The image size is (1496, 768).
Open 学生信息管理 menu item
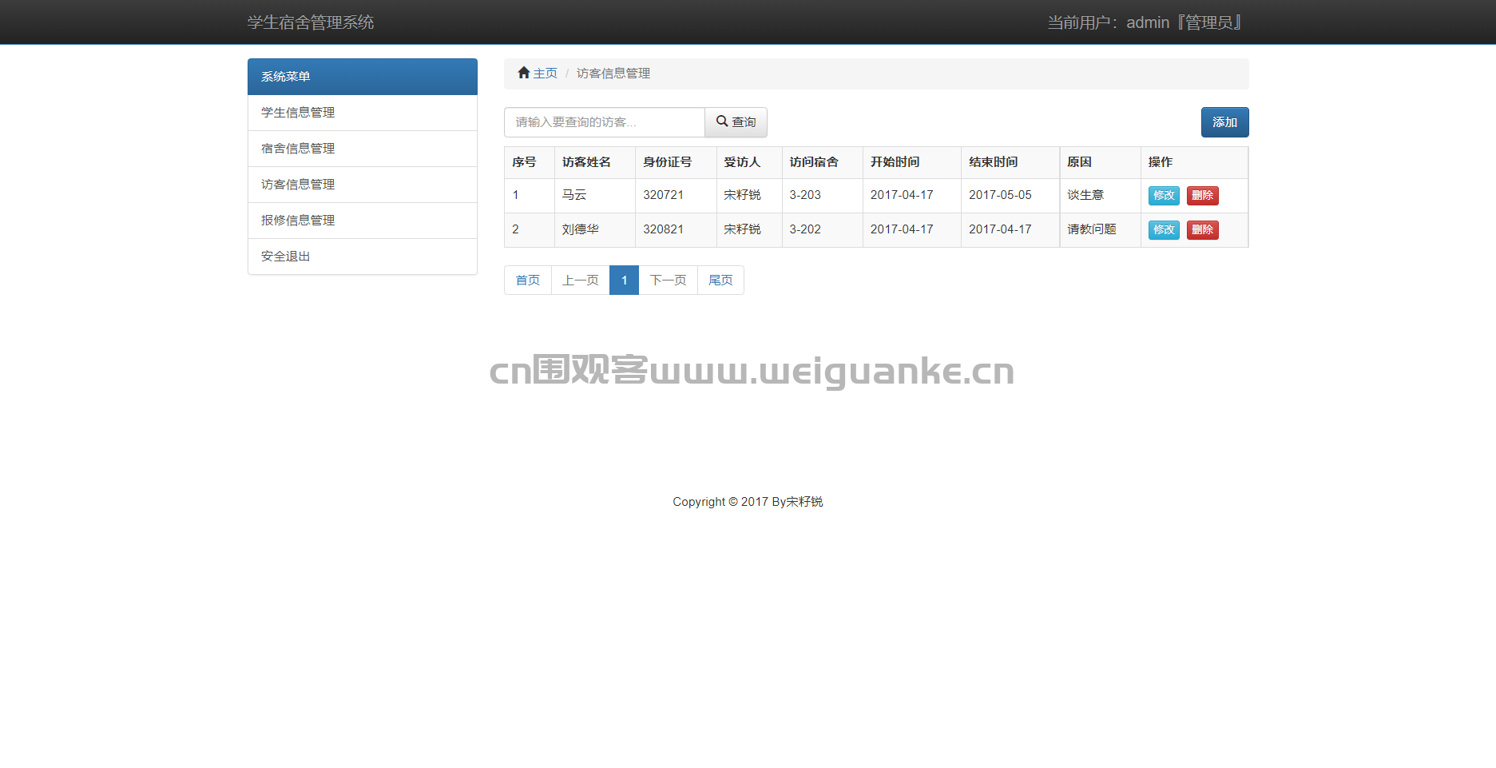pyautogui.click(x=363, y=113)
